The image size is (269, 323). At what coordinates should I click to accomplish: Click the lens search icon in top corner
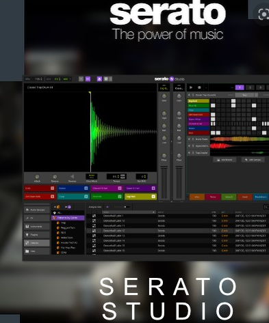point(264,14)
